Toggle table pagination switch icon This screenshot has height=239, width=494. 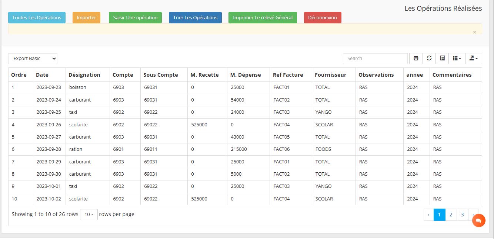416,58
